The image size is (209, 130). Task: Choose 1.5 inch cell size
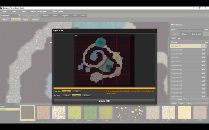point(86,95)
